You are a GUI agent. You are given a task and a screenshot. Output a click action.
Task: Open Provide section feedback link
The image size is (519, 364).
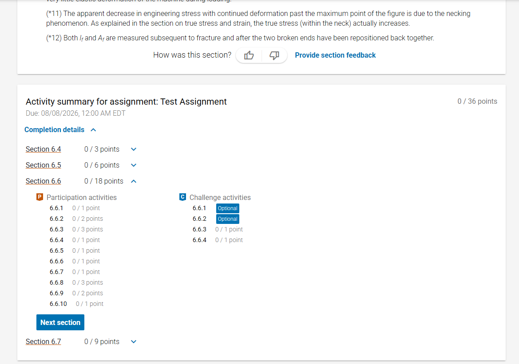pyautogui.click(x=335, y=55)
